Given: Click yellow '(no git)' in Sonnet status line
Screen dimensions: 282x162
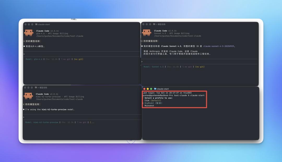Looking at the screenshot, I should pos(200,67).
